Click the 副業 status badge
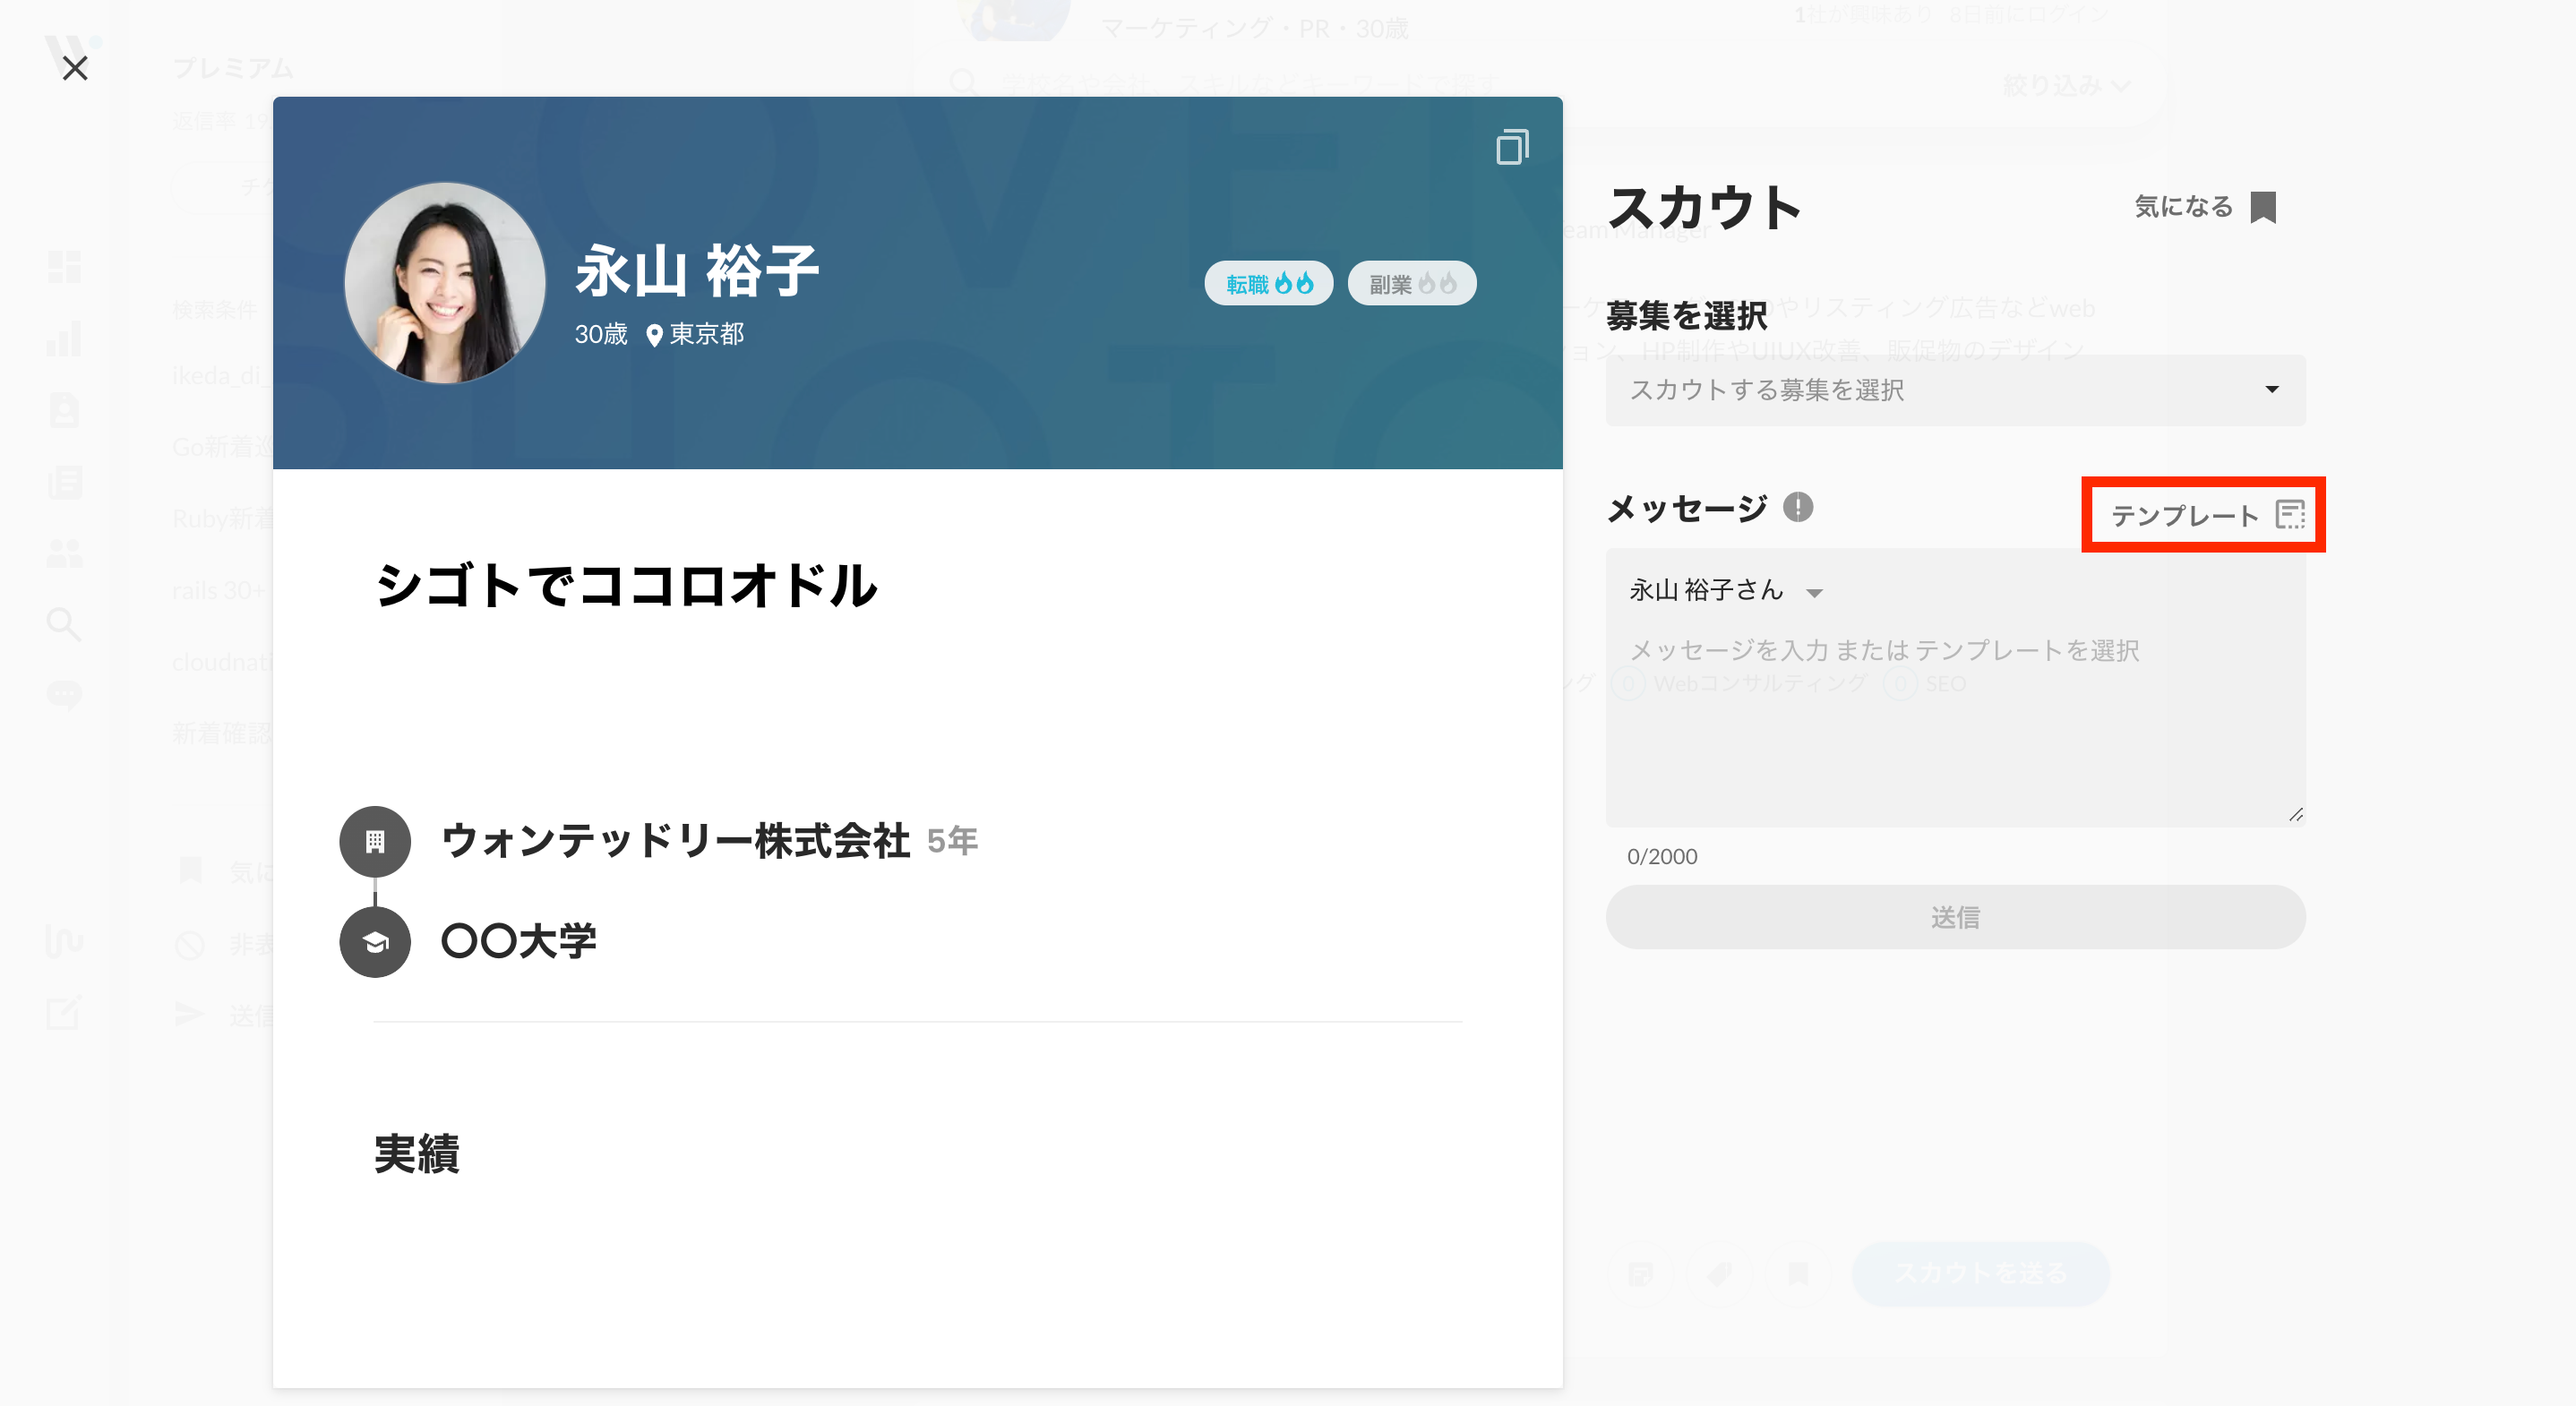Screen dimensions: 2576x1406 [1411, 284]
